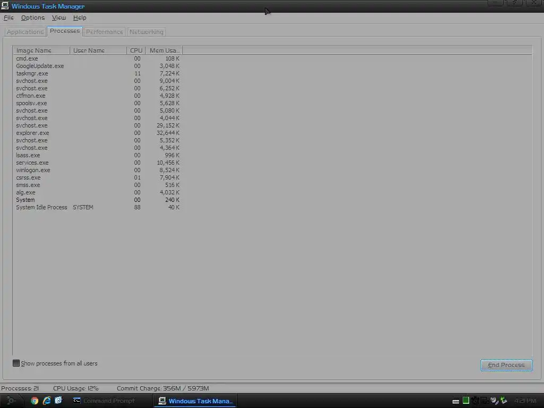The width and height of the screenshot is (544, 408).
Task: Click the green CPU meter tray icon
Action: (466, 401)
